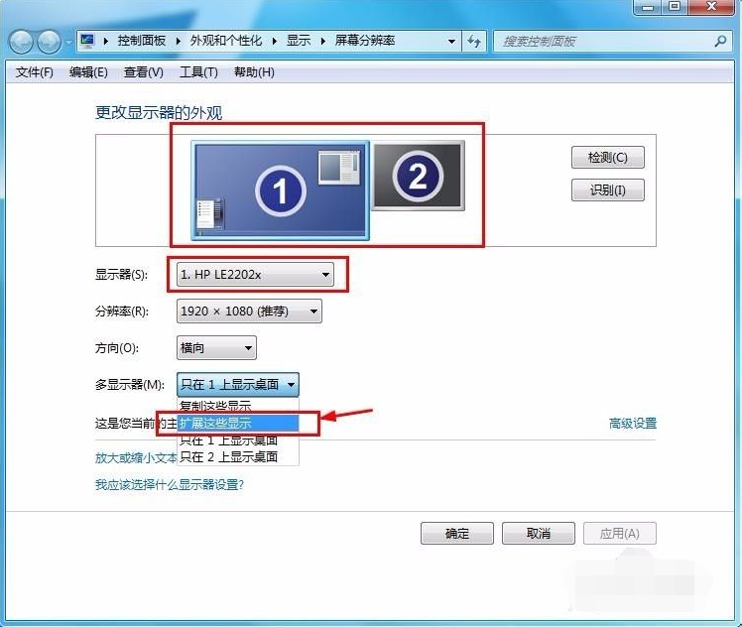The width and height of the screenshot is (742, 627).
Task: Click the back navigation arrow button
Action: [x=22, y=42]
